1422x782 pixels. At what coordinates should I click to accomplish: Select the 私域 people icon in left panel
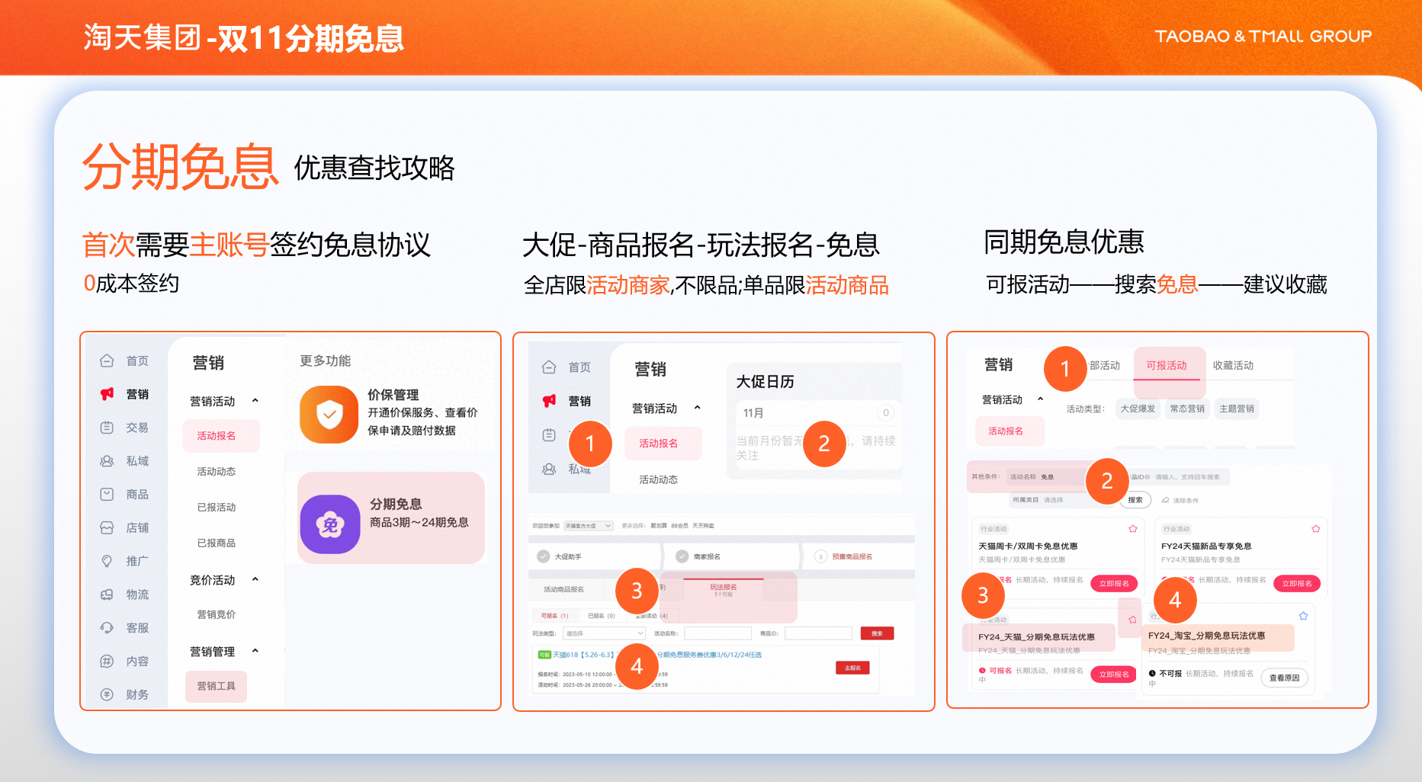click(107, 461)
